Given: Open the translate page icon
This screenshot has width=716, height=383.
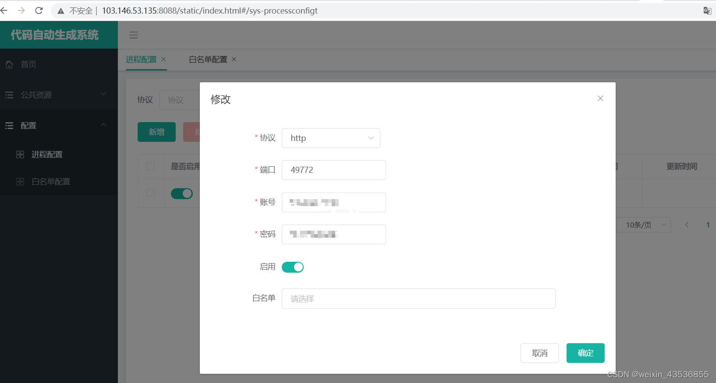Looking at the screenshot, I should (707, 11).
